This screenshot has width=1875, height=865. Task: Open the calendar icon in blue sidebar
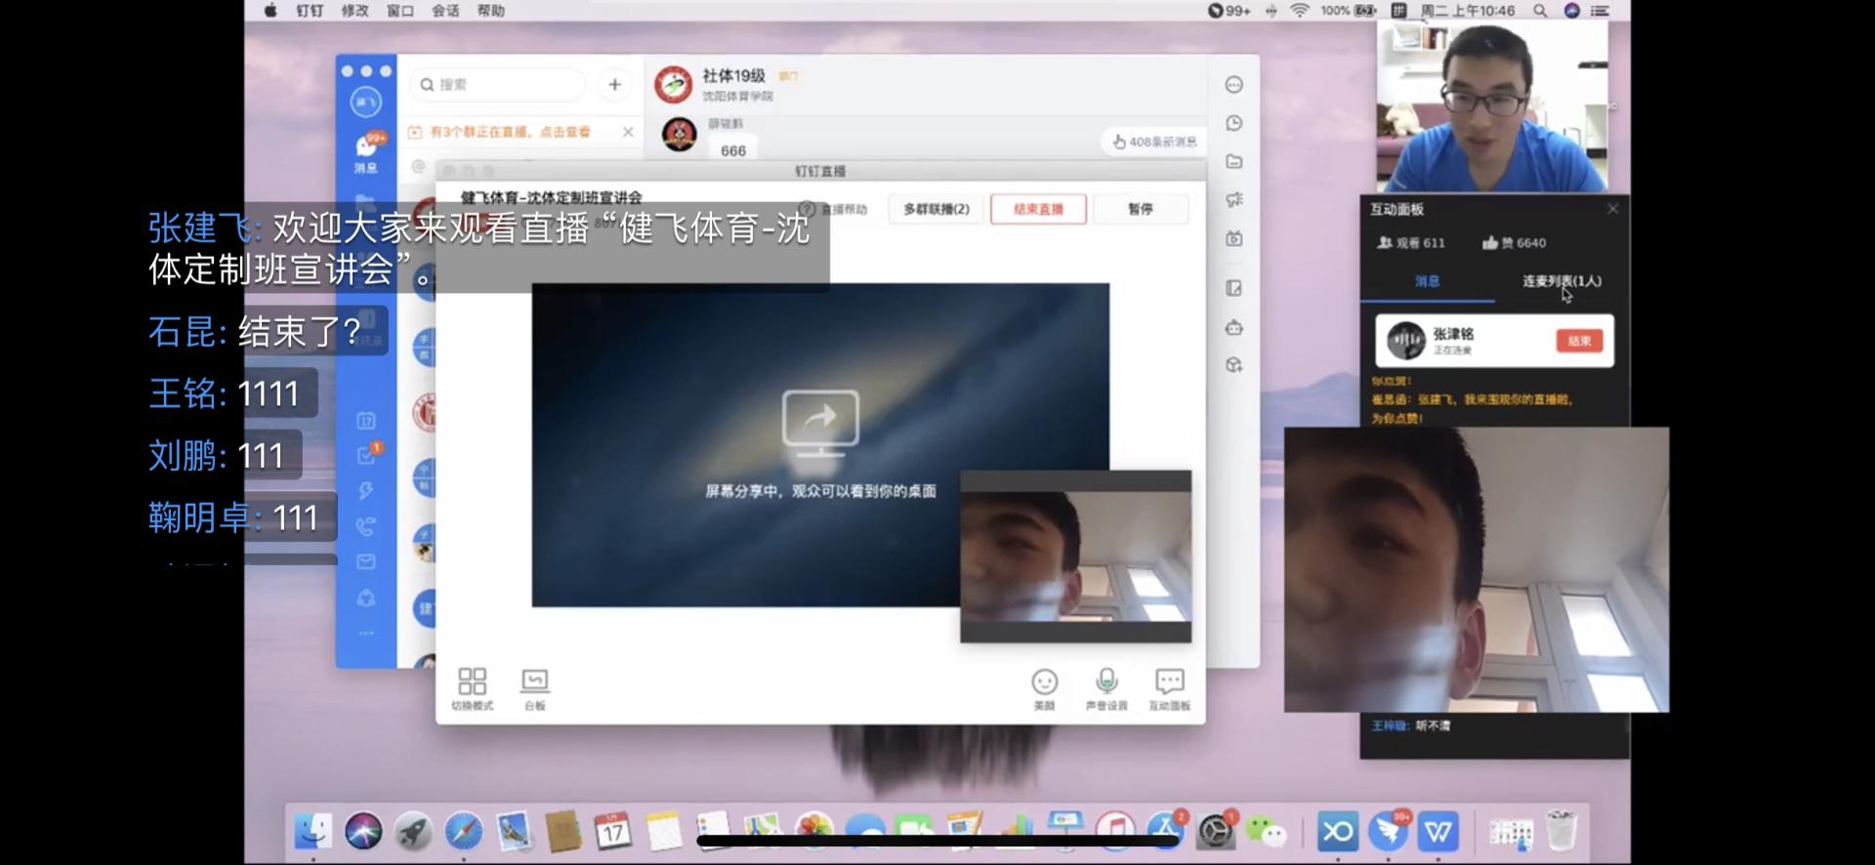[366, 421]
